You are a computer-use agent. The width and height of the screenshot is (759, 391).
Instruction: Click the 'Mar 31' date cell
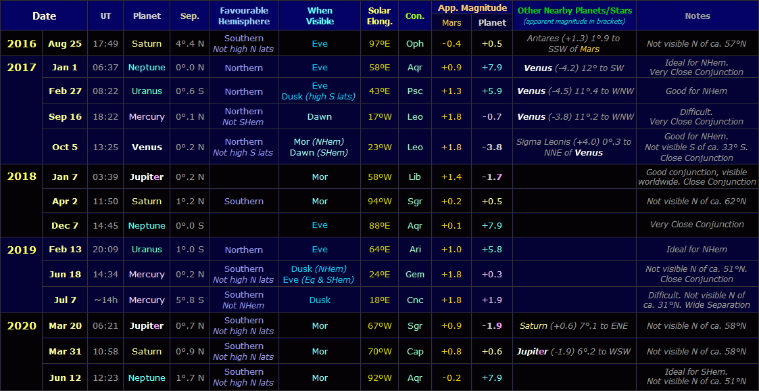(x=65, y=352)
